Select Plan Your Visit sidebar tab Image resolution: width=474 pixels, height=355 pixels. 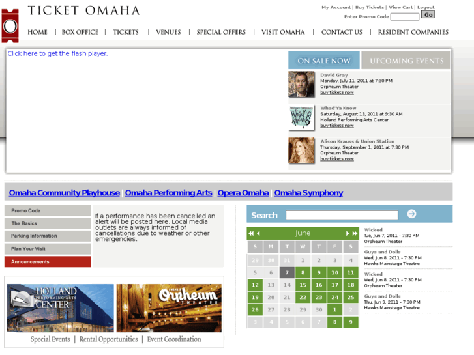pyautogui.click(x=48, y=249)
